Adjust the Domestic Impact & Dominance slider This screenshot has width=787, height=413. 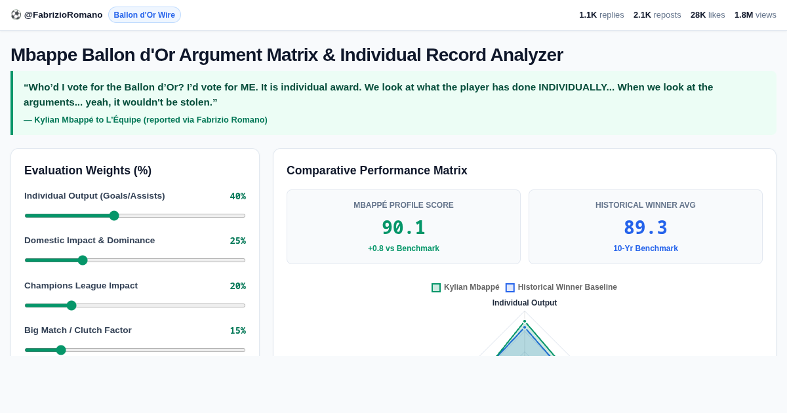click(135, 260)
